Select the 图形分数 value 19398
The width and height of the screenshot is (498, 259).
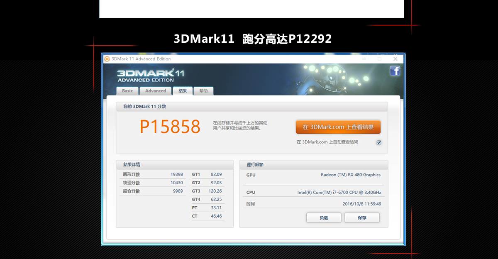point(177,174)
